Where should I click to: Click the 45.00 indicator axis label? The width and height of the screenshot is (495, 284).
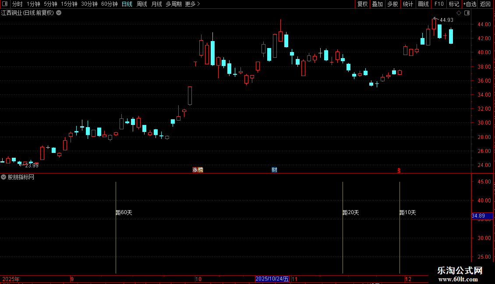click(484, 182)
